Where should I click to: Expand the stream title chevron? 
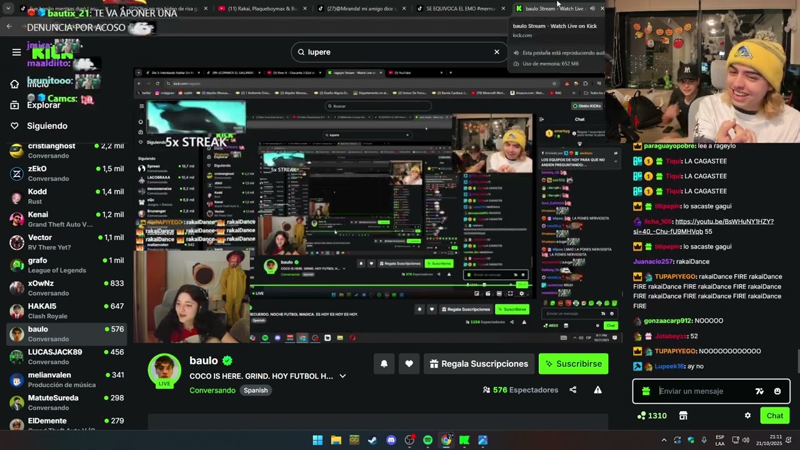click(342, 376)
